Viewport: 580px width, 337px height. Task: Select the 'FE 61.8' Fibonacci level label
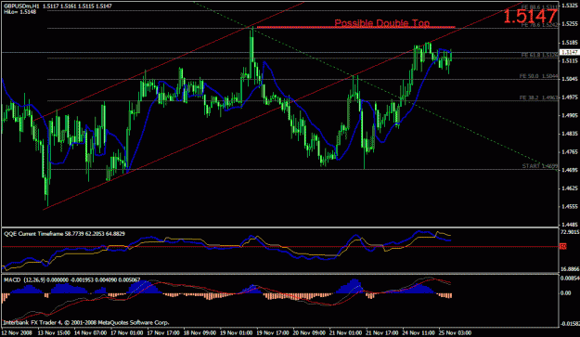tap(539, 55)
